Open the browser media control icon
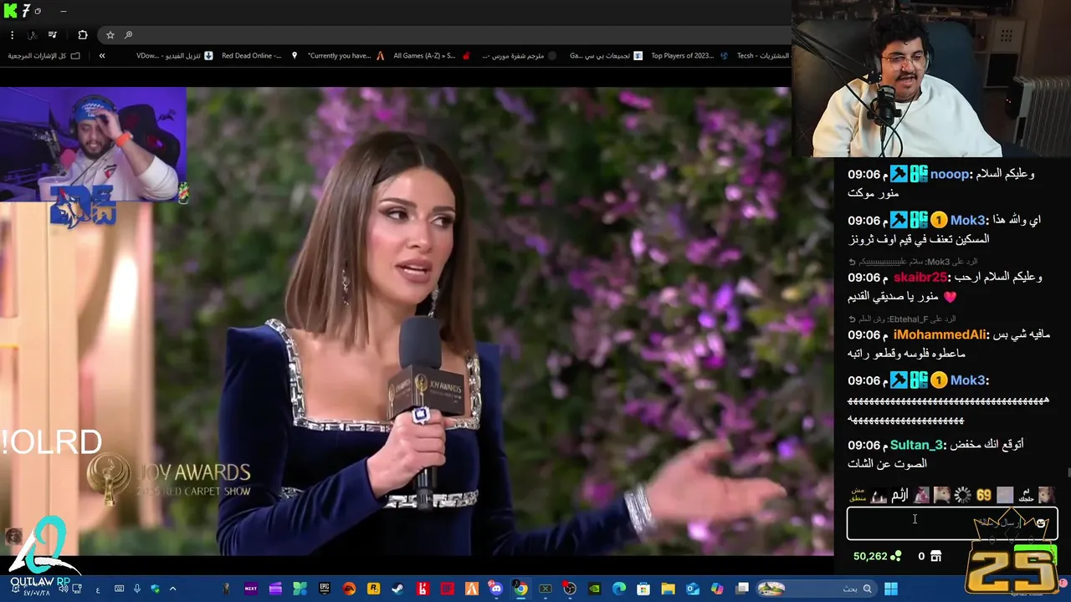The height and width of the screenshot is (602, 1071). [52, 35]
